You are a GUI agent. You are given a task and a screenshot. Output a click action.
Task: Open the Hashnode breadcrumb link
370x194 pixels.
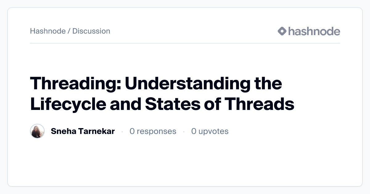click(48, 31)
